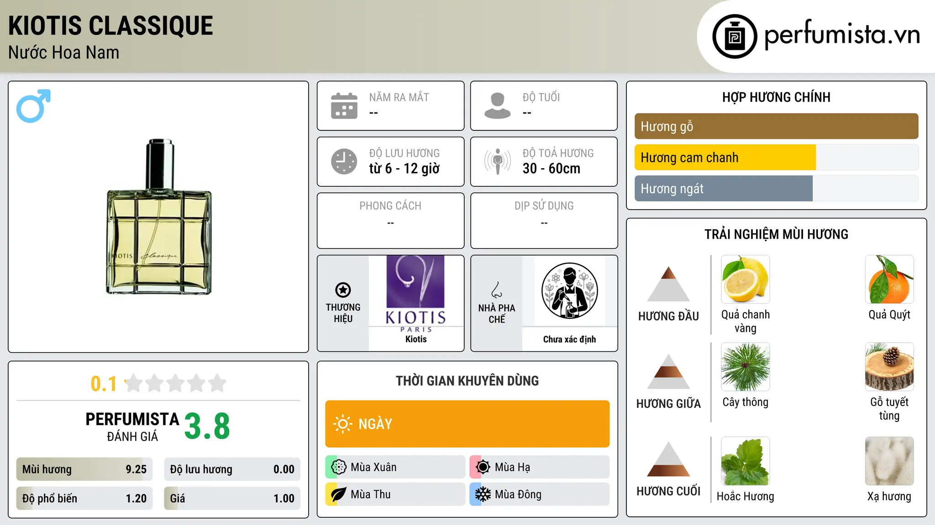Click the middle-note pyramid icon above Hương giữa
The width and height of the screenshot is (935, 525).
[668, 371]
